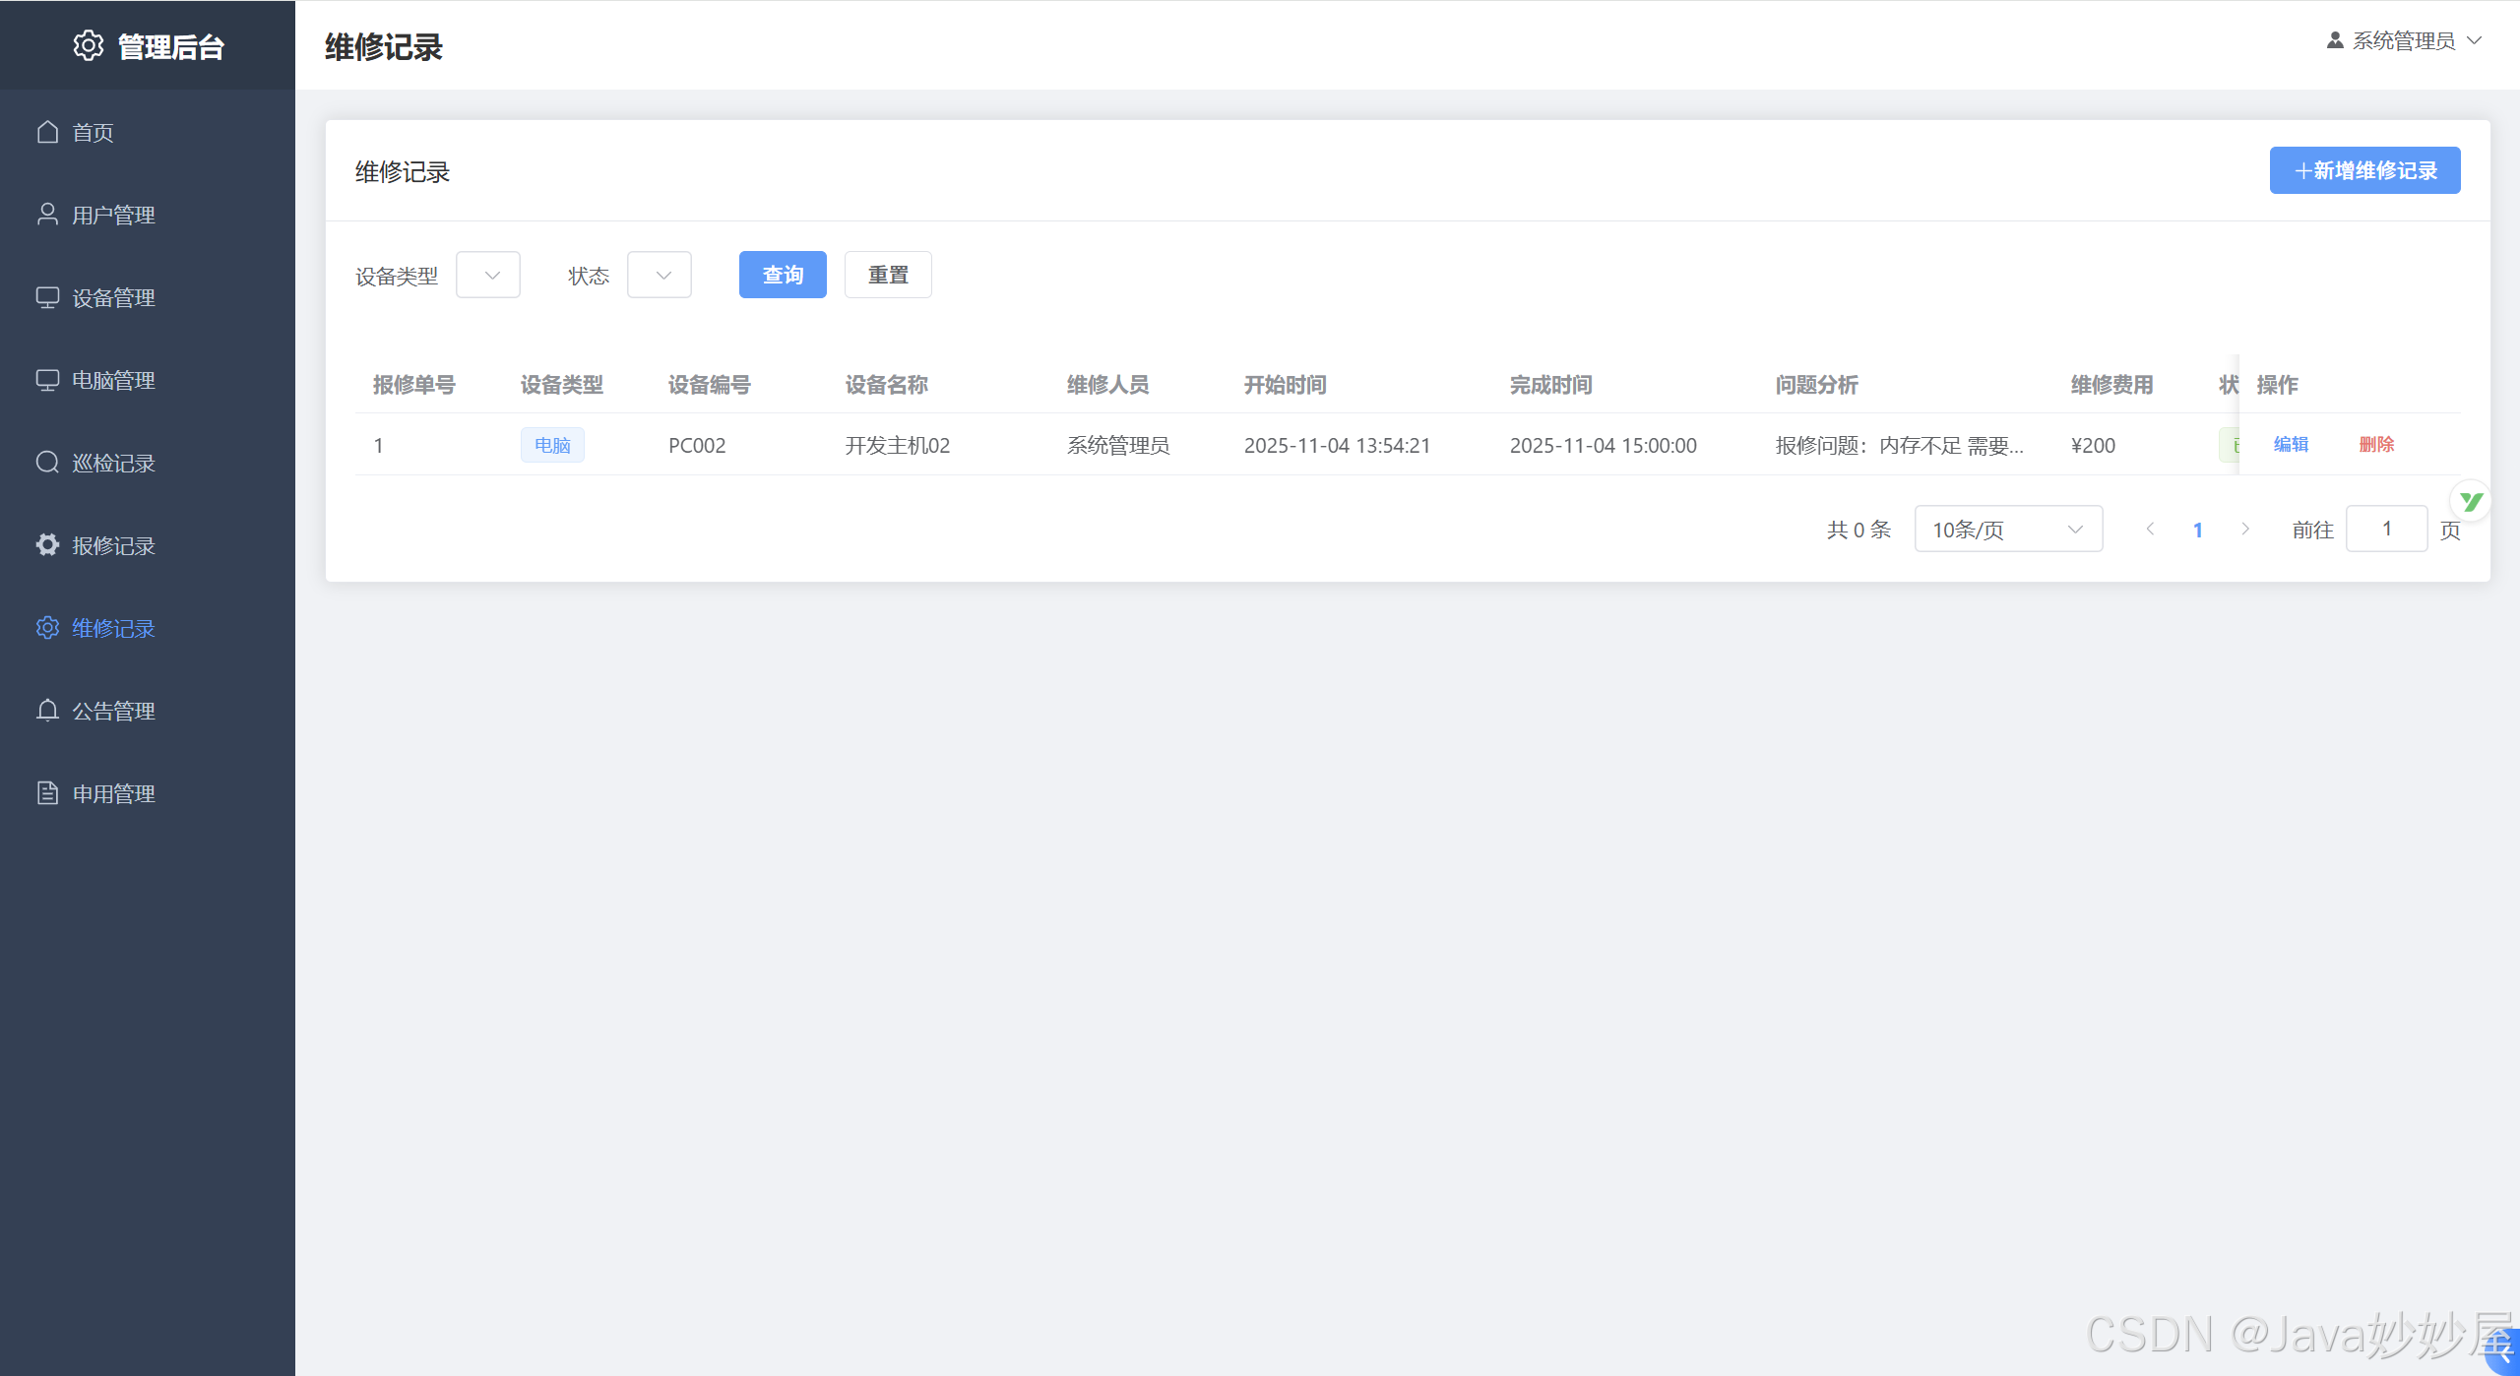Edit the PC002 repair record

click(x=2291, y=445)
